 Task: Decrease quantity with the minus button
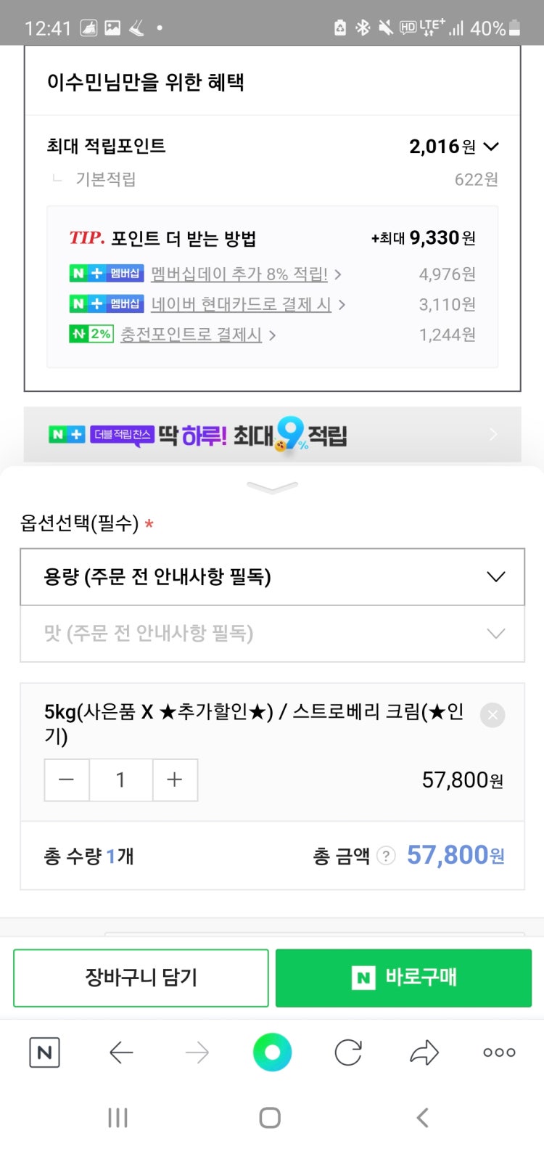(x=67, y=780)
